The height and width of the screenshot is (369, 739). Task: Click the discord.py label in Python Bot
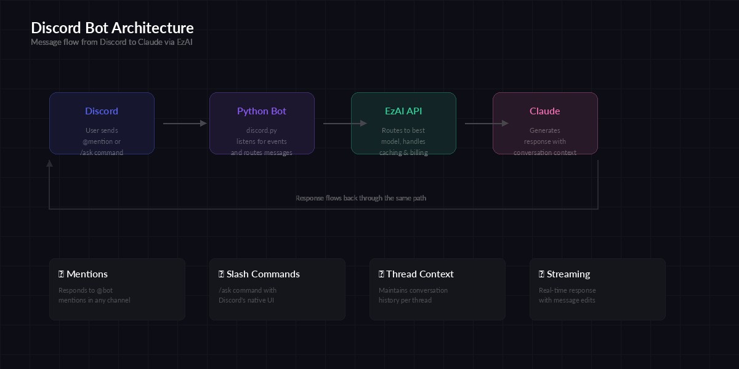click(262, 130)
